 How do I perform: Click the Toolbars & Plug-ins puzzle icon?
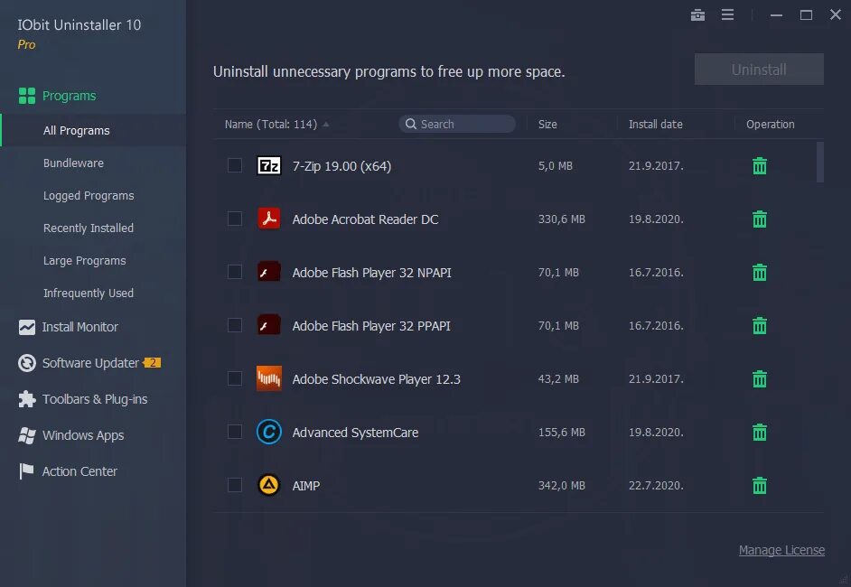point(26,399)
